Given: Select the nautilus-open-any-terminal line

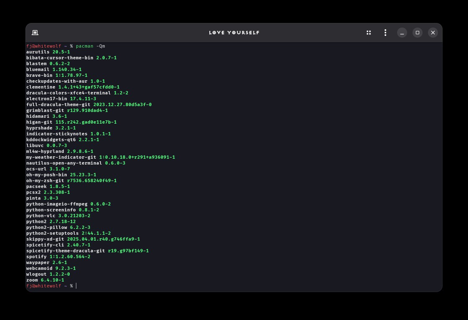Looking at the screenshot, I should point(76,163).
